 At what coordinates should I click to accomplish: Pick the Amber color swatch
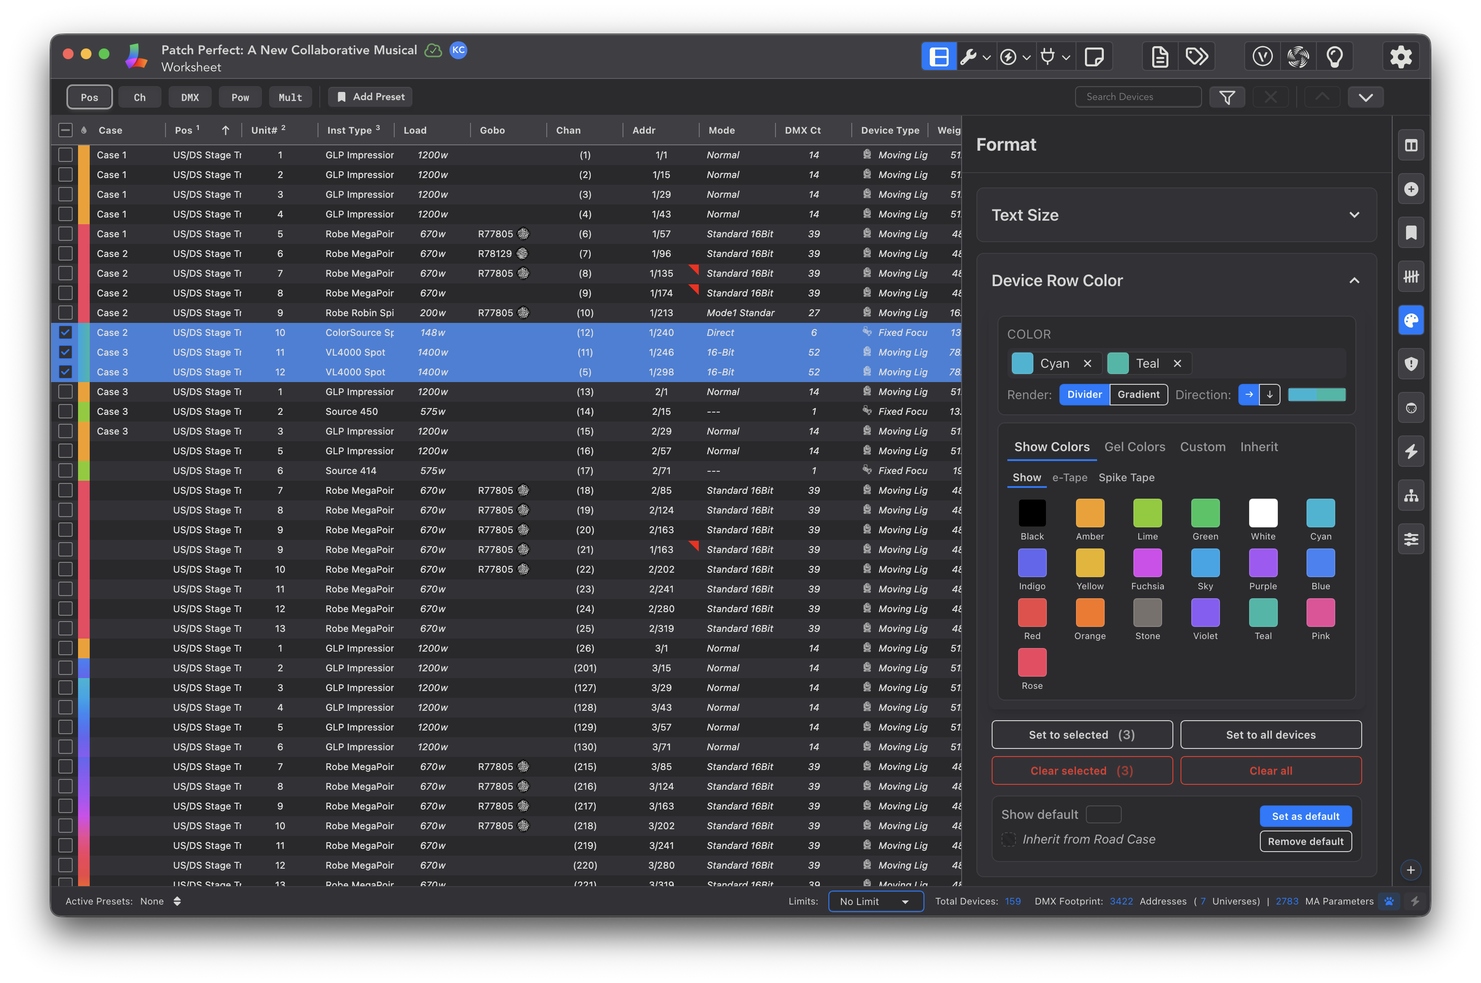(x=1090, y=513)
